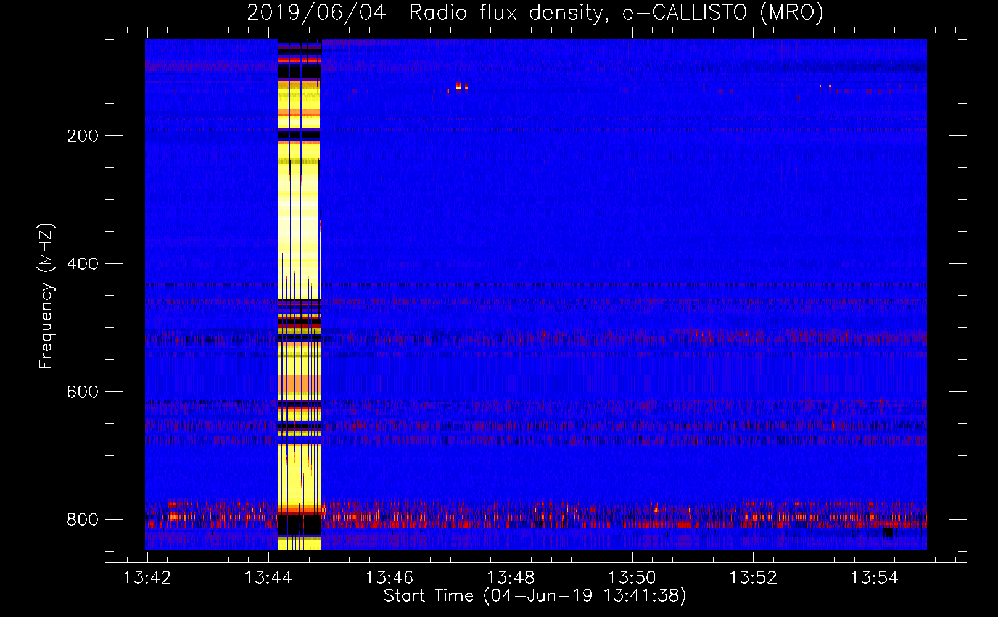Click the 'Start Time (04-Jun-19 13:41:38)' label
Image resolution: width=998 pixels, height=617 pixels.
535,596
